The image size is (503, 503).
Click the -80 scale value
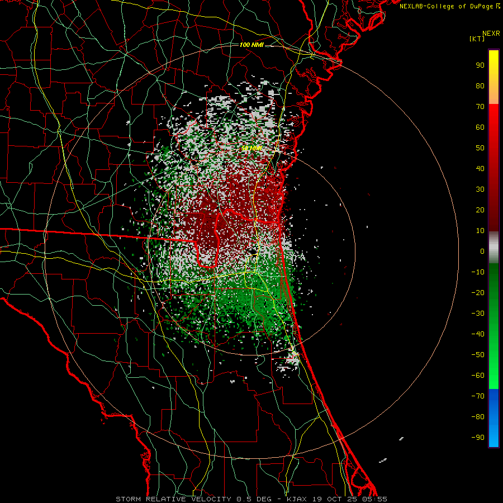[478, 417]
